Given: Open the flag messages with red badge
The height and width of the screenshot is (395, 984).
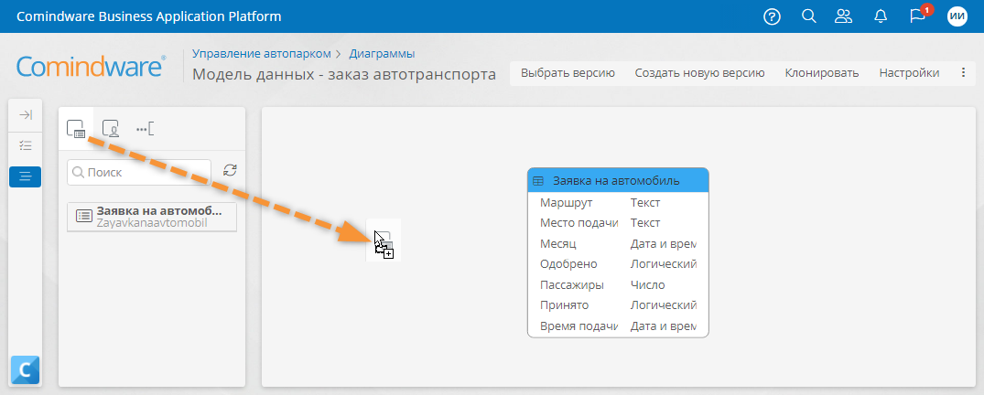Looking at the screenshot, I should tap(919, 15).
